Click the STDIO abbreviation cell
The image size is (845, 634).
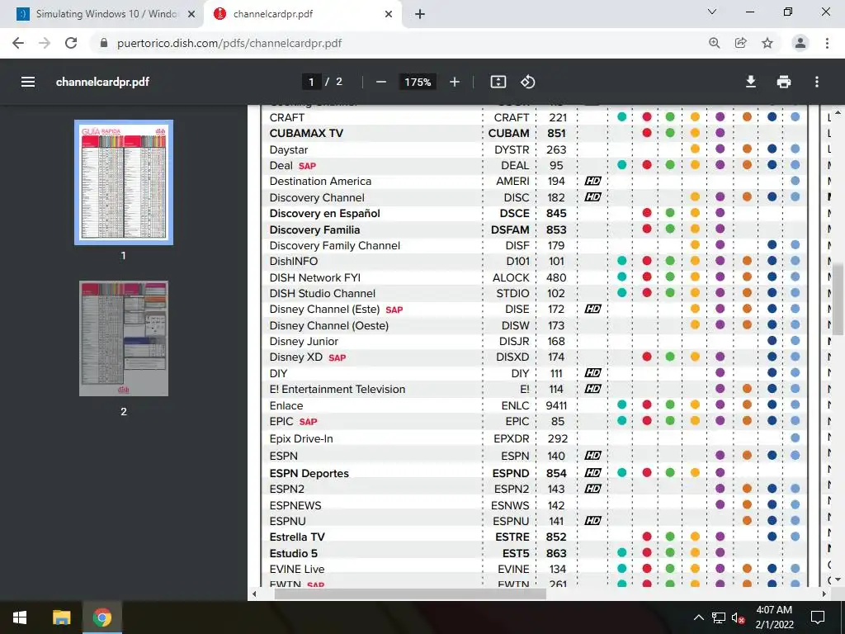click(x=512, y=293)
